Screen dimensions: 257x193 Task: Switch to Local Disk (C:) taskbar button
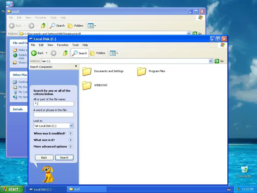46,189
